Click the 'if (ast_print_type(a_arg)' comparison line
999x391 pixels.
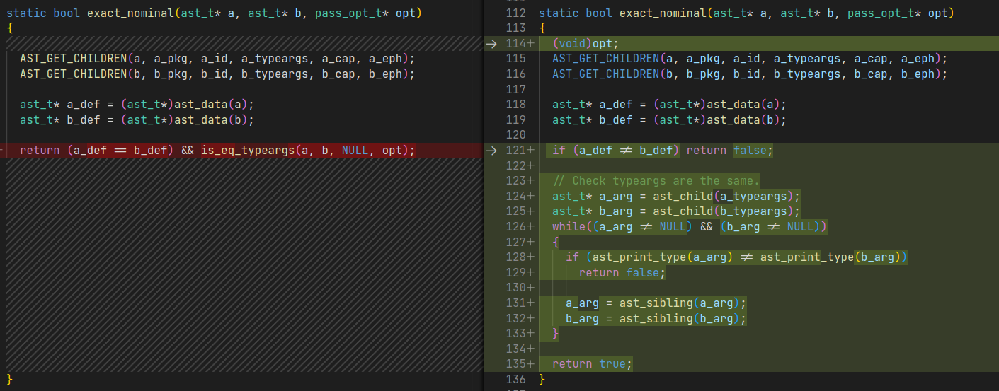[736, 257]
